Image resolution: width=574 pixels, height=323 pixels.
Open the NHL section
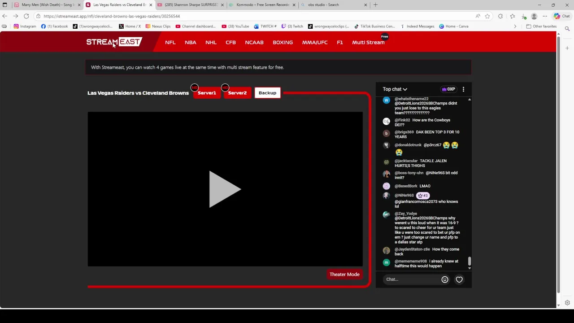(211, 42)
